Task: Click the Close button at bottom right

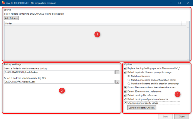Action: pos(182,116)
